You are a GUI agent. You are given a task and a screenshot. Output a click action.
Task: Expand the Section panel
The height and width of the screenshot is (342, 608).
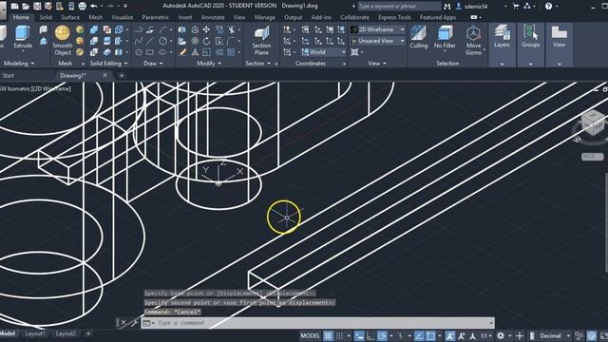[x=257, y=64]
